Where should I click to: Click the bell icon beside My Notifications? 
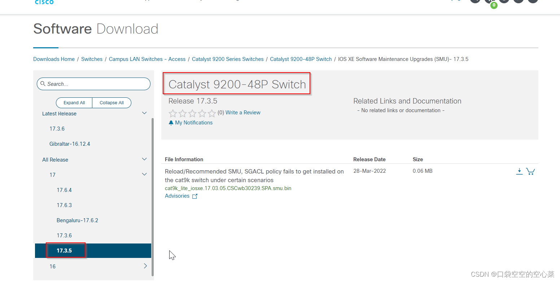[x=171, y=123]
